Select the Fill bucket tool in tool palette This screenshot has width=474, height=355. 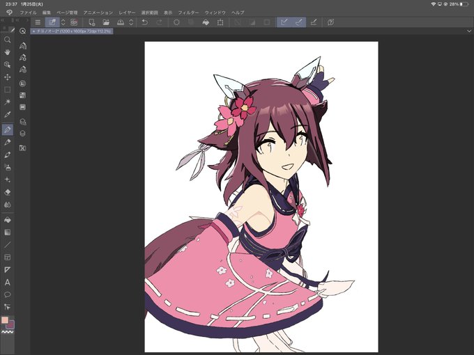[8, 220]
